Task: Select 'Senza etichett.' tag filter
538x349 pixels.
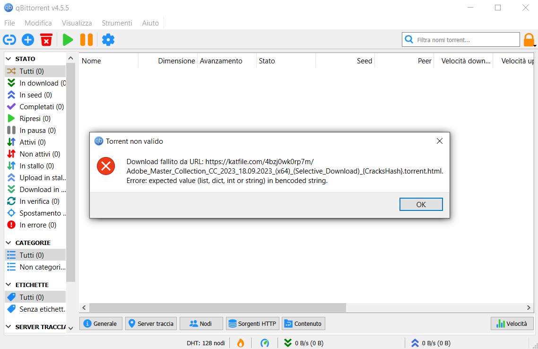Action: [x=35, y=309]
